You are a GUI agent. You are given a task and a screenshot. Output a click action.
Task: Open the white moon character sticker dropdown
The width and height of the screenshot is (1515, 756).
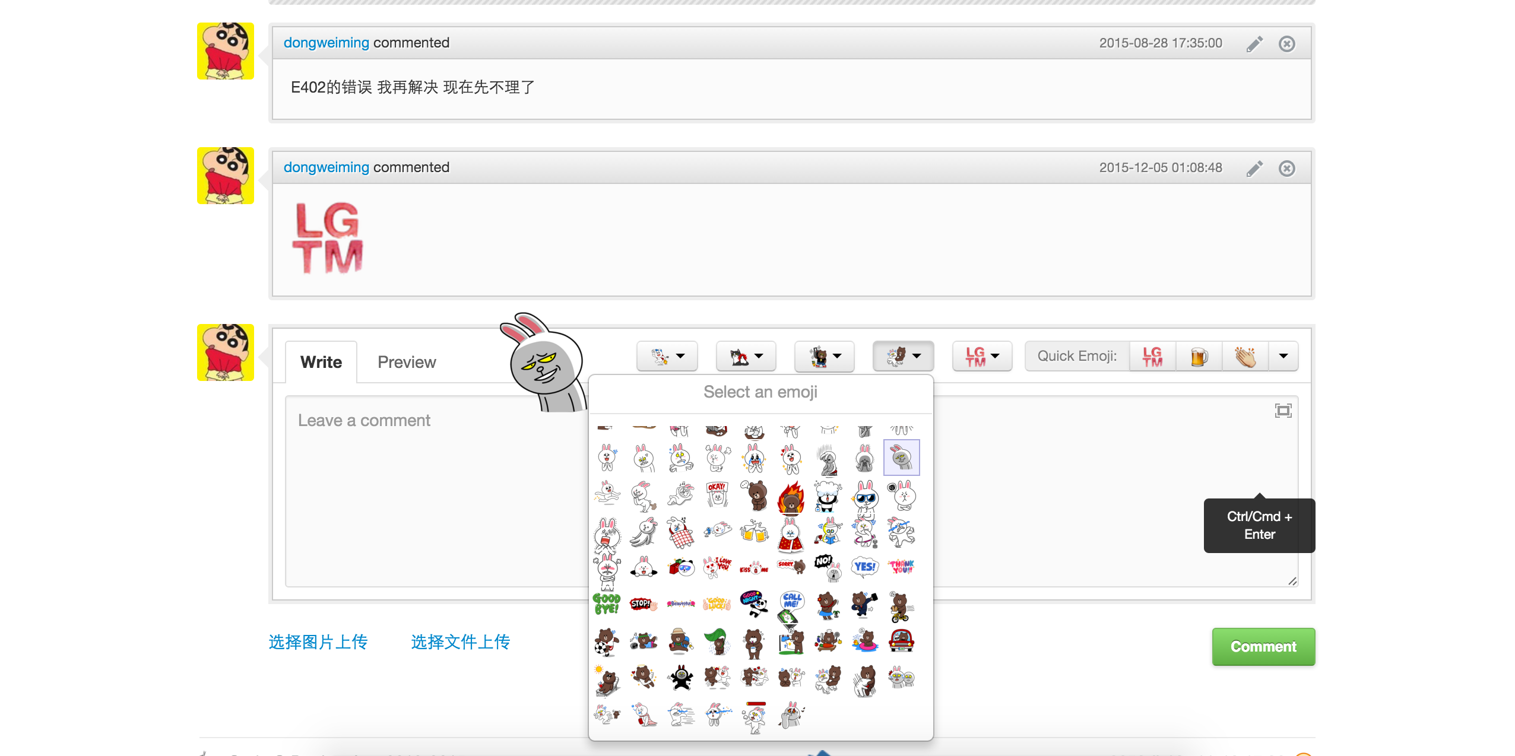click(x=667, y=356)
